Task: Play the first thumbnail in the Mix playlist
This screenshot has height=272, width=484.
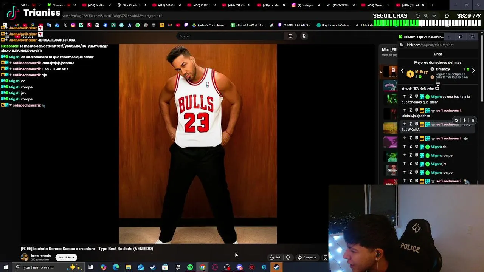Action: pyautogui.click(x=390, y=71)
